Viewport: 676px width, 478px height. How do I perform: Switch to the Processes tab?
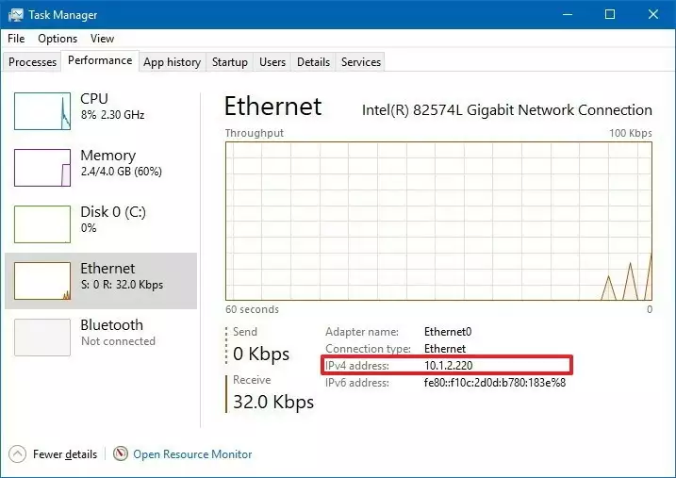[x=33, y=62]
